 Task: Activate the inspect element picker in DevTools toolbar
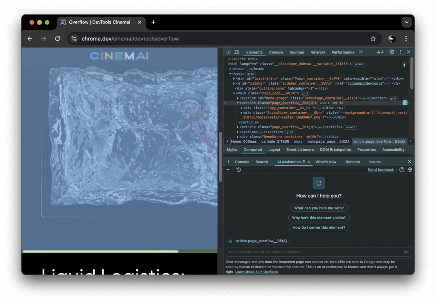click(229, 52)
